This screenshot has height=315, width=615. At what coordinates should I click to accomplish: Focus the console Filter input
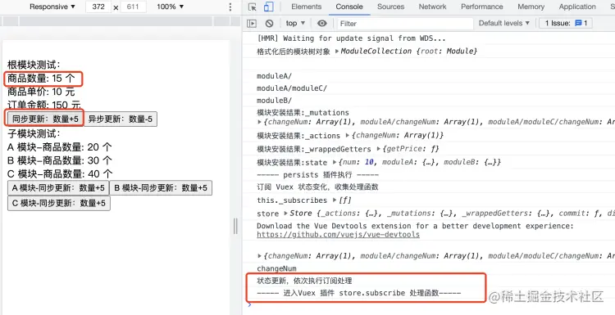[405, 24]
